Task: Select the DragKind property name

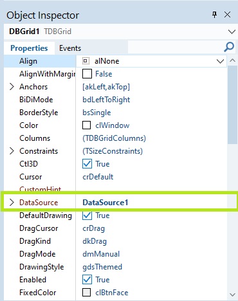Action: [x=35, y=241]
